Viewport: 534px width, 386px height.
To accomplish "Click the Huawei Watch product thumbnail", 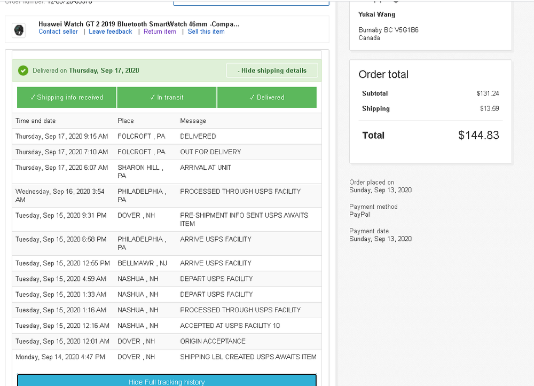I will pyautogui.click(x=19, y=30).
